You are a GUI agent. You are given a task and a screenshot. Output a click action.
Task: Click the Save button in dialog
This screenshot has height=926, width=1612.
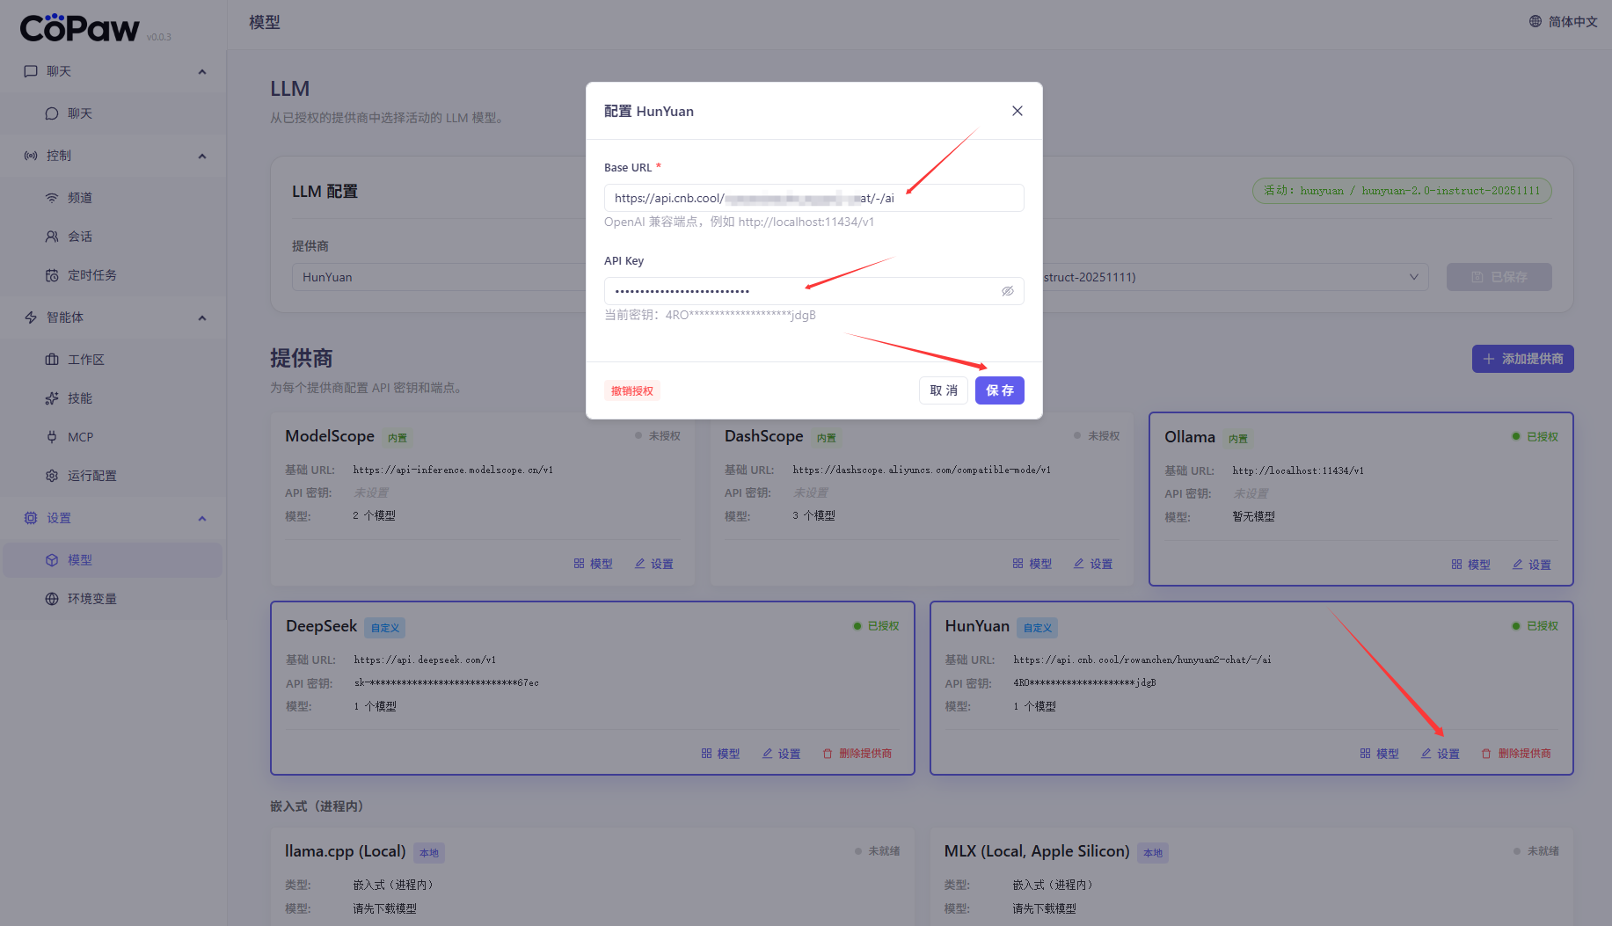pos(999,390)
